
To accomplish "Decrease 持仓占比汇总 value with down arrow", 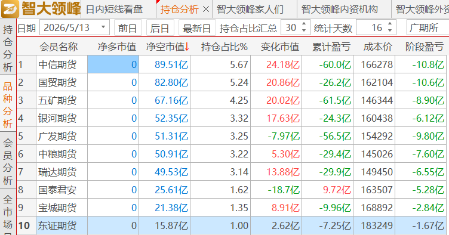I will click(x=304, y=31).
